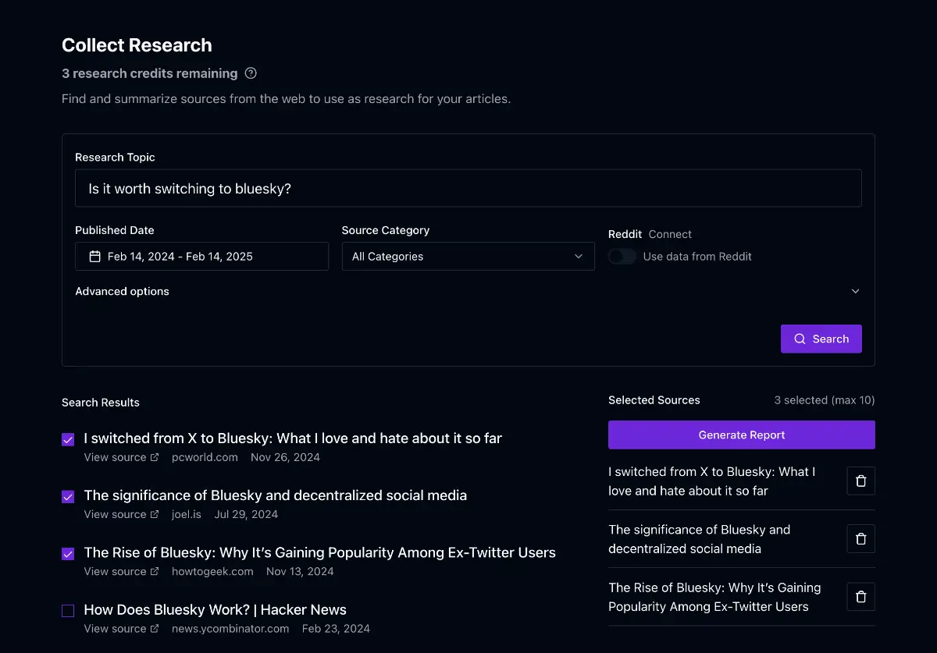The height and width of the screenshot is (653, 937).
Task: Open the All Categories dropdown
Action: tap(468, 257)
